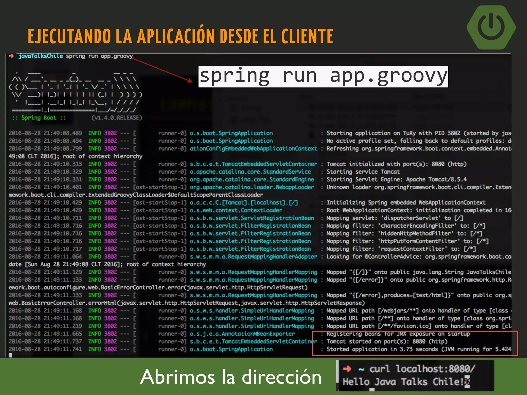Click 'Starting Servlet Engine: Apache Tomcat/8.5.4'

coord(397,179)
